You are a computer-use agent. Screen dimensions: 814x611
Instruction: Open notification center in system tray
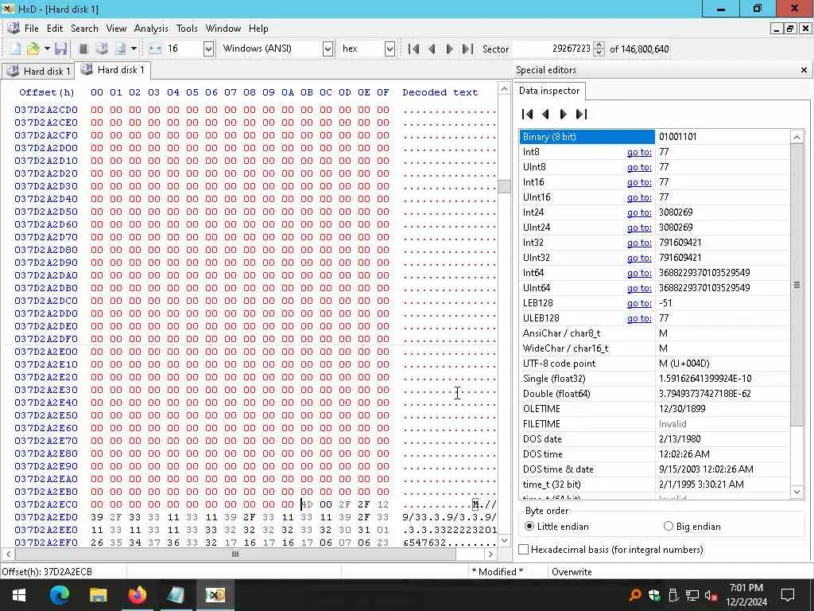[788, 595]
